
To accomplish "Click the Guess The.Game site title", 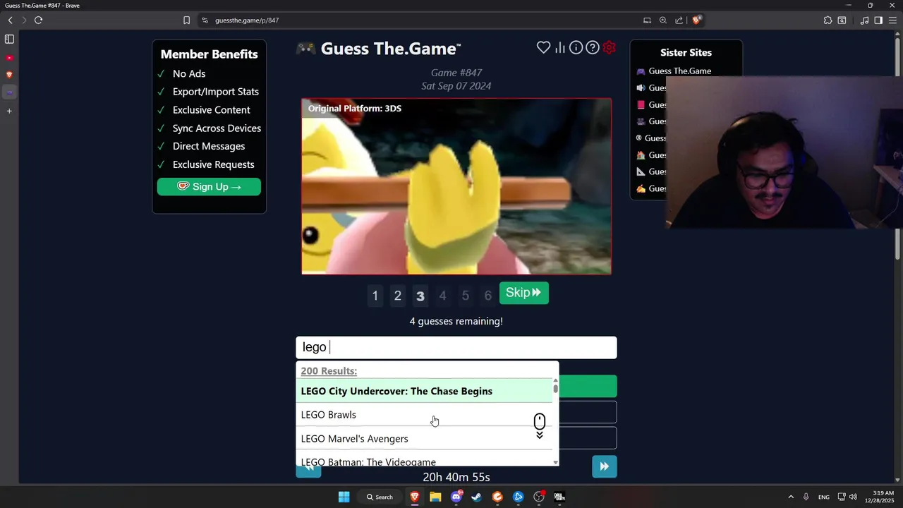I will click(x=390, y=49).
